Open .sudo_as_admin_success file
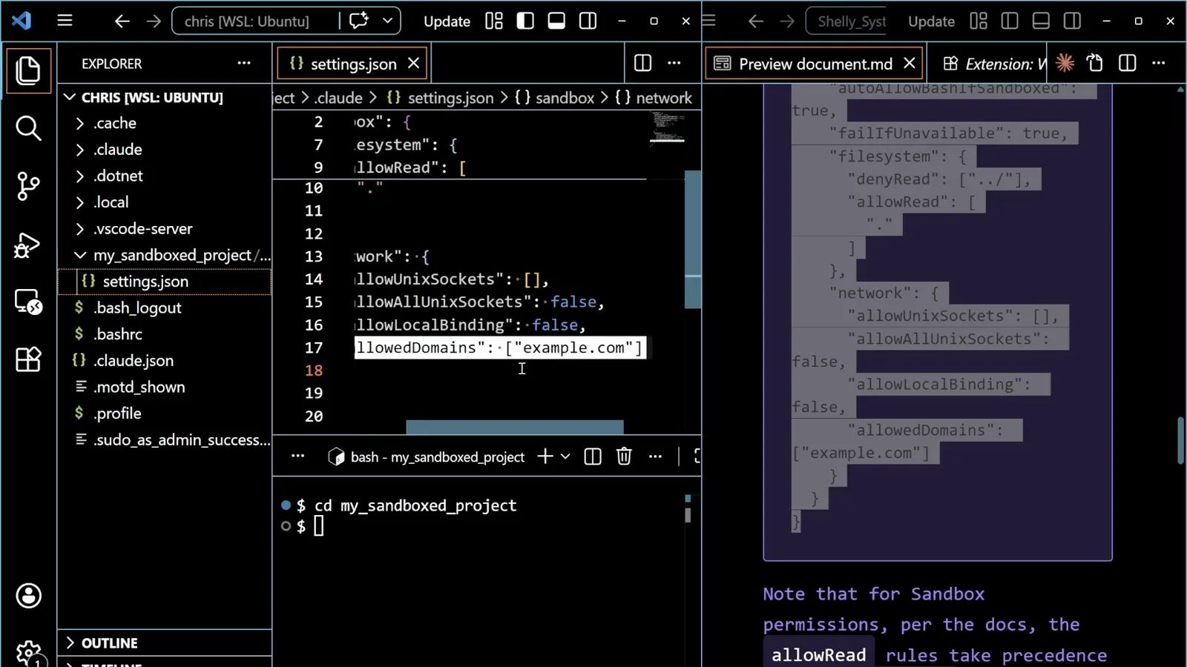 pyautogui.click(x=165, y=440)
